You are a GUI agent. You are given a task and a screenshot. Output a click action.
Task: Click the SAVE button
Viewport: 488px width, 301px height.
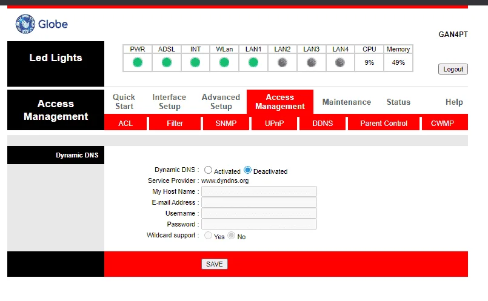click(x=215, y=264)
